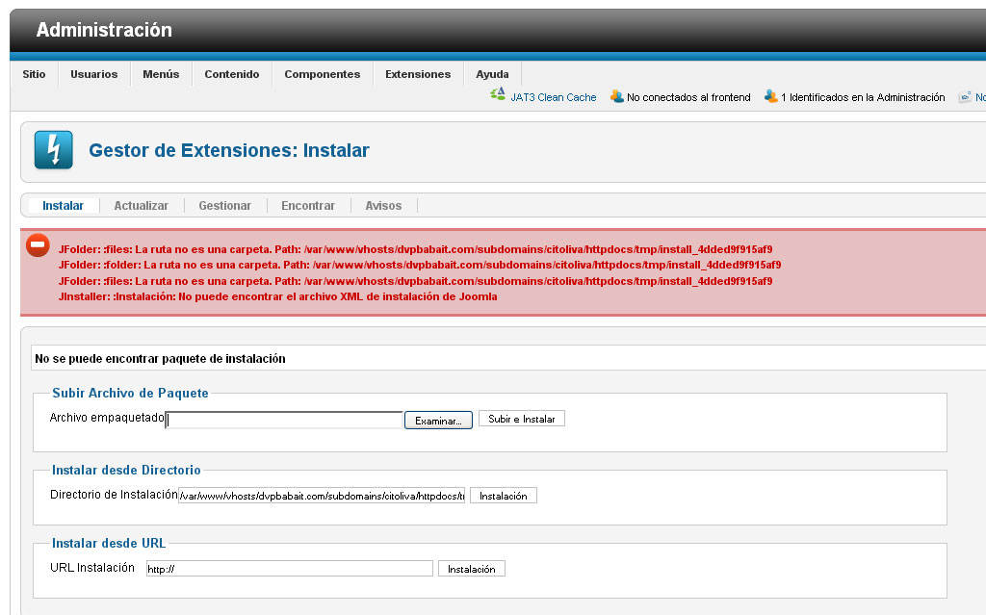Switch to the Avisos tab
The image size is (986, 615).
(x=383, y=206)
